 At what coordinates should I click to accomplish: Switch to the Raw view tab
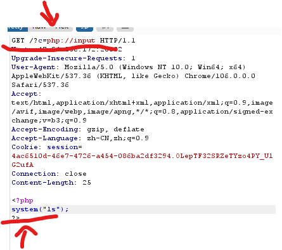[x=39, y=29]
